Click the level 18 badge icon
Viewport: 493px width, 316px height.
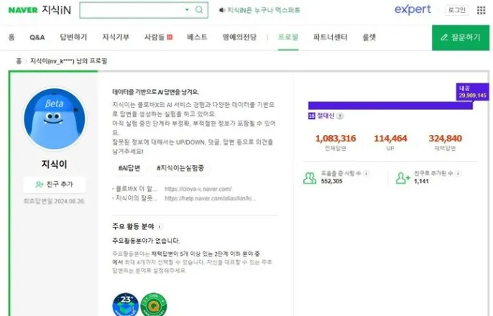point(311,116)
